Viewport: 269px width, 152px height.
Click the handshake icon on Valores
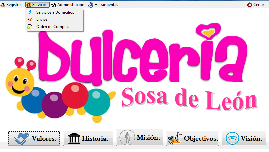pyautogui.click(x=22, y=138)
